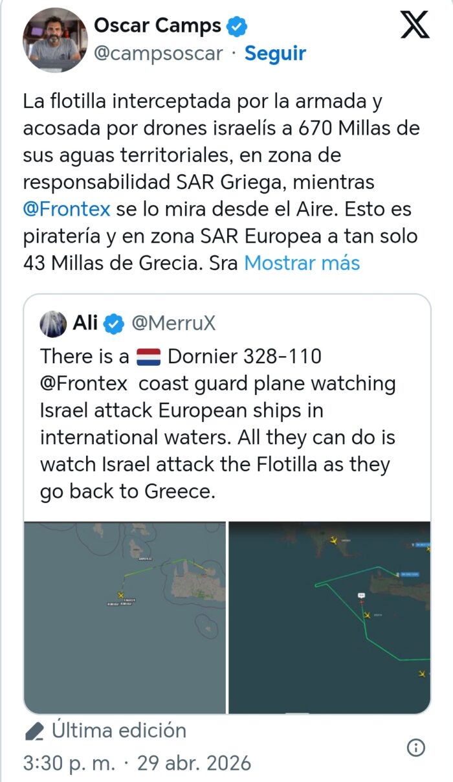This screenshot has width=453, height=782.
Task: Click Oscar Camps' profile avatar
Action: pos(55,40)
